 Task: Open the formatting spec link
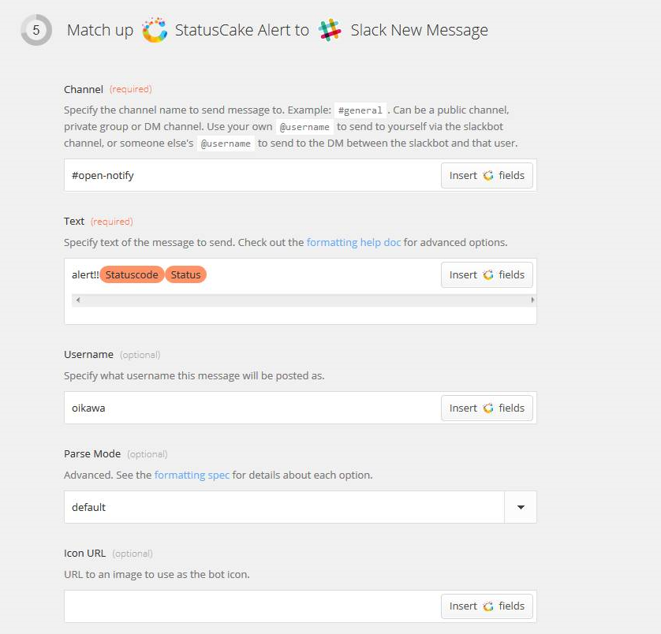(192, 475)
